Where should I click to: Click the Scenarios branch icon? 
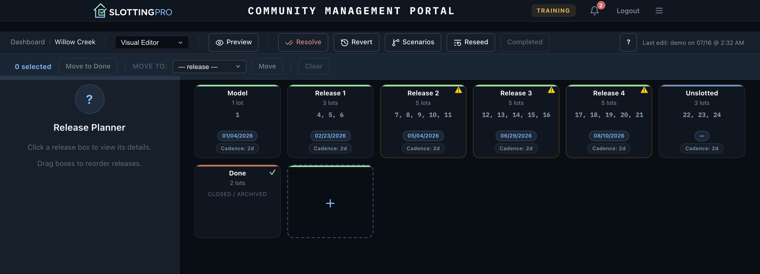395,43
